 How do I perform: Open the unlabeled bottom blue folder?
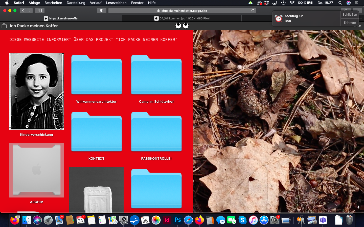click(x=156, y=189)
